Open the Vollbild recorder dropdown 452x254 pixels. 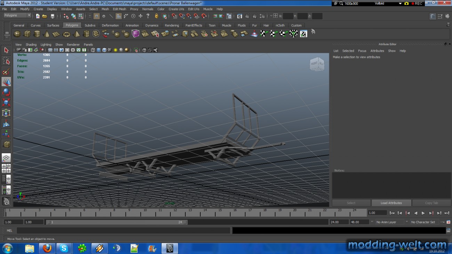tap(400, 3)
